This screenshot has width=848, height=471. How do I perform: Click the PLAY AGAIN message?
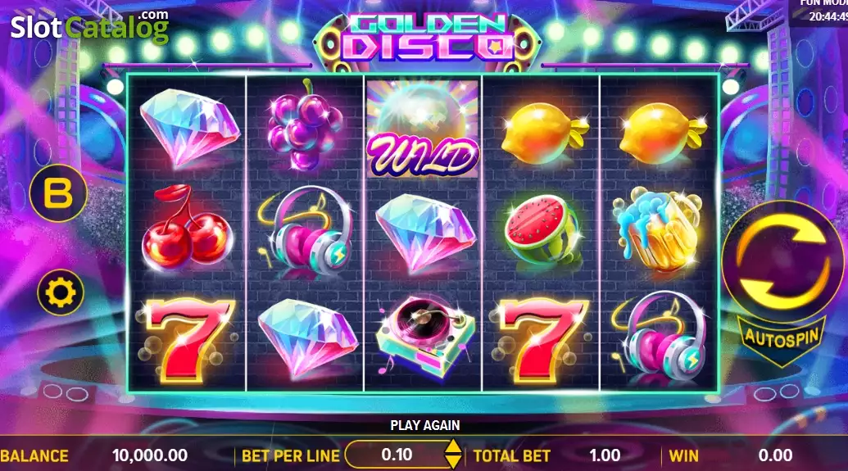(x=425, y=426)
